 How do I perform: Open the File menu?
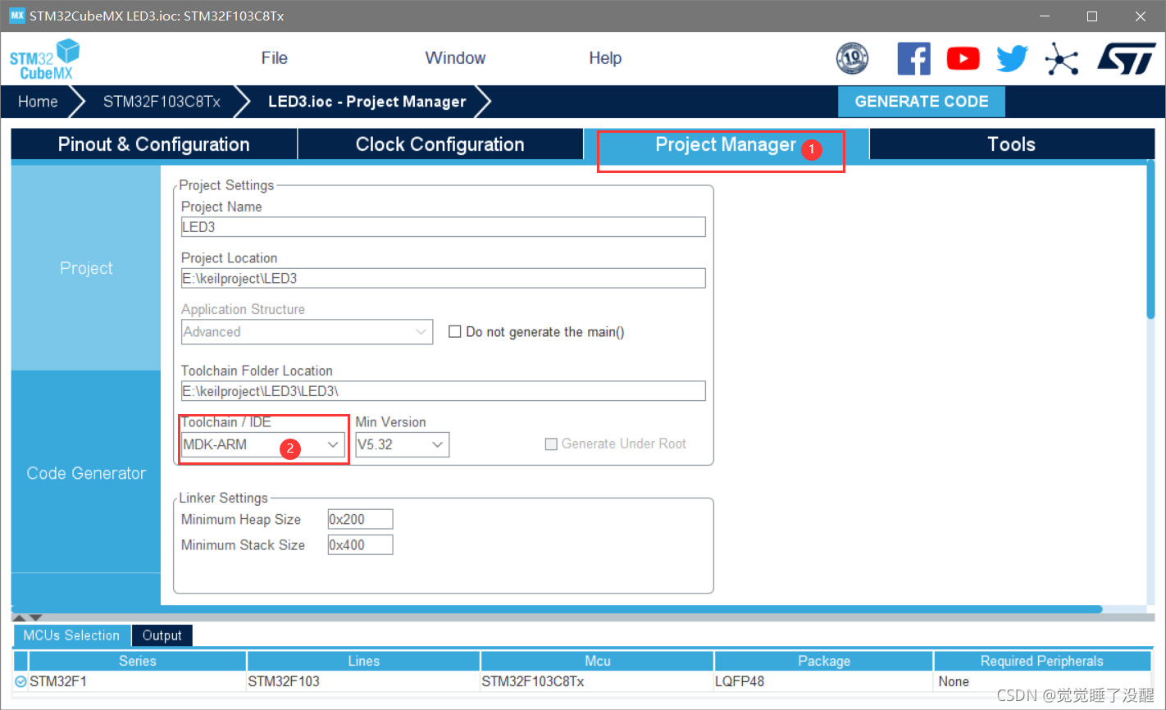click(x=274, y=58)
